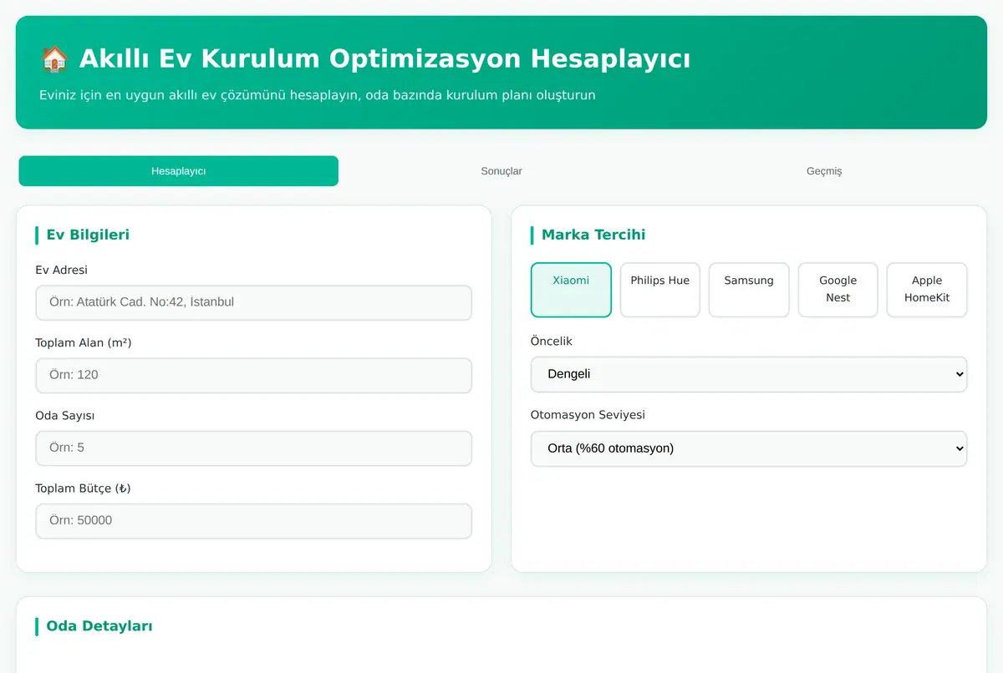Choose Google Nest brand option
The height and width of the screenshot is (673, 1003).
838,290
